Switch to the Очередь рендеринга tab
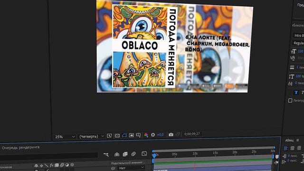This screenshot has width=304, height=171. click(x=20, y=147)
